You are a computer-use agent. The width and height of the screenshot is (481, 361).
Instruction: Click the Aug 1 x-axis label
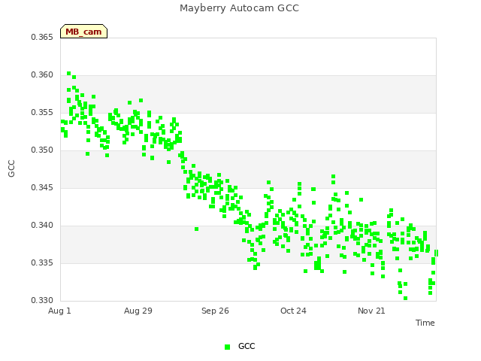click(59, 311)
